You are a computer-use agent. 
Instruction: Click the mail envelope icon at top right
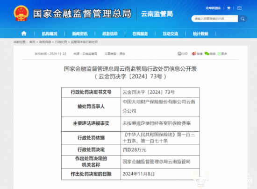click(239, 8)
